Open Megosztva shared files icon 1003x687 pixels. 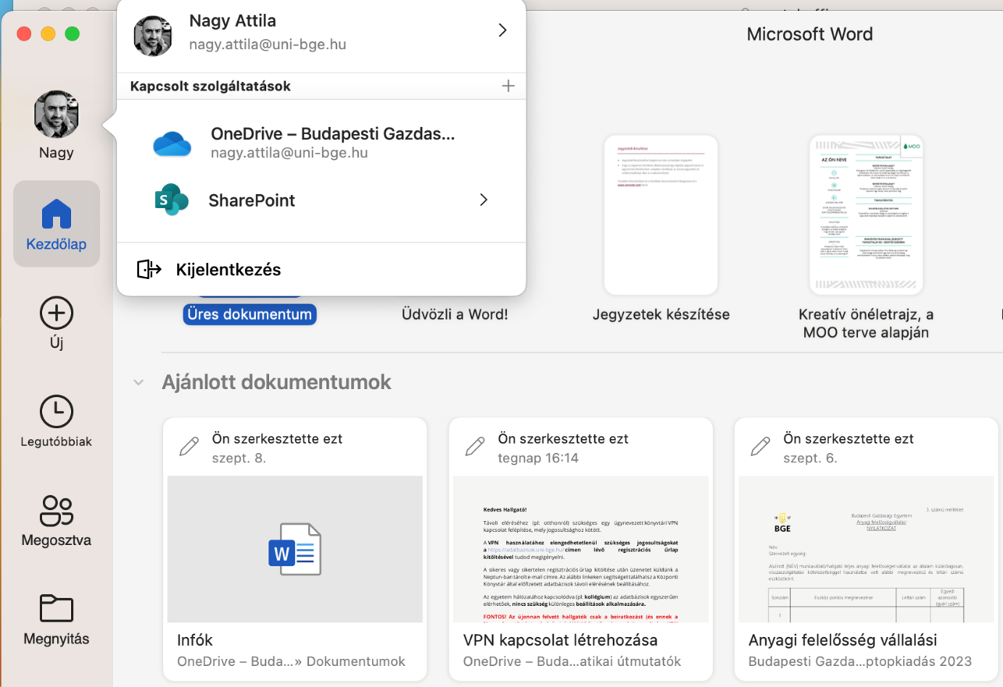tap(57, 510)
